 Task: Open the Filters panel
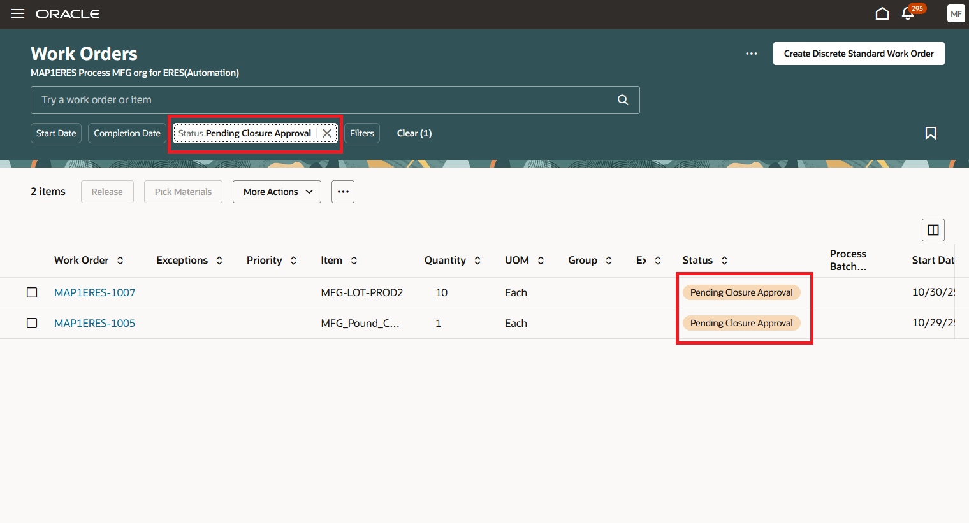coord(362,133)
